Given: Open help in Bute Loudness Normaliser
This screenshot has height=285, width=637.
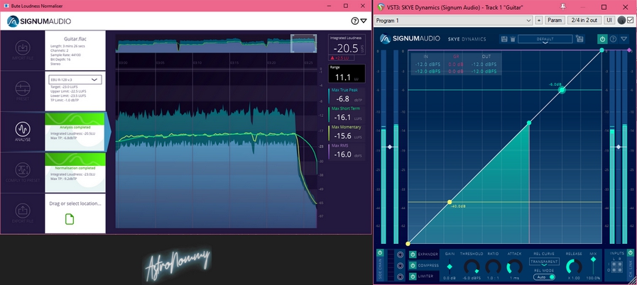Looking at the screenshot, I should 356,21.
